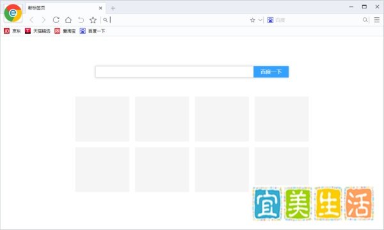Open the 爱淘宝 bookmark
384x230 pixels.
[65, 31]
